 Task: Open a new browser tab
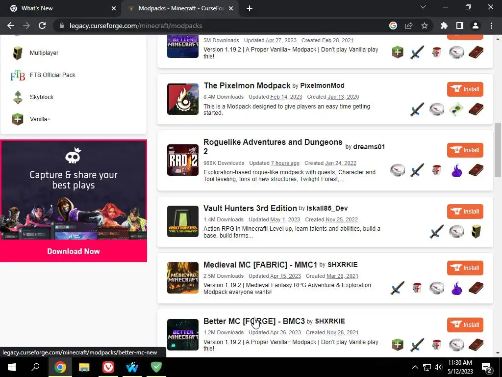250,9
